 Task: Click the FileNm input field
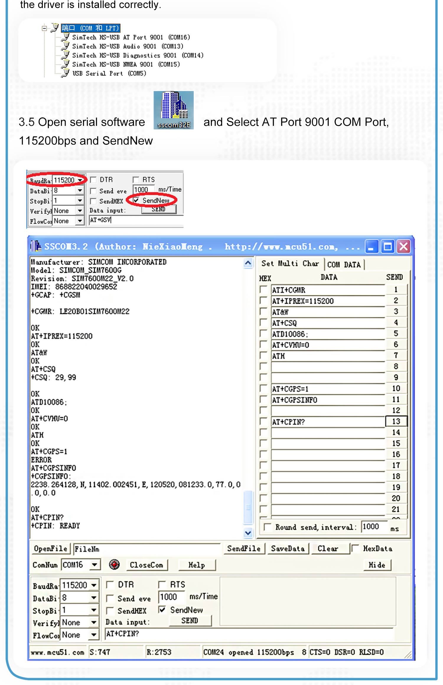[147, 549]
